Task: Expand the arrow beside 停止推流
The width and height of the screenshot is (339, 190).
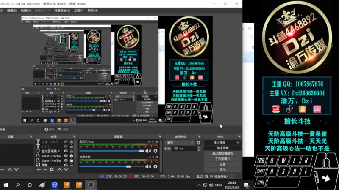Action: [238, 142]
